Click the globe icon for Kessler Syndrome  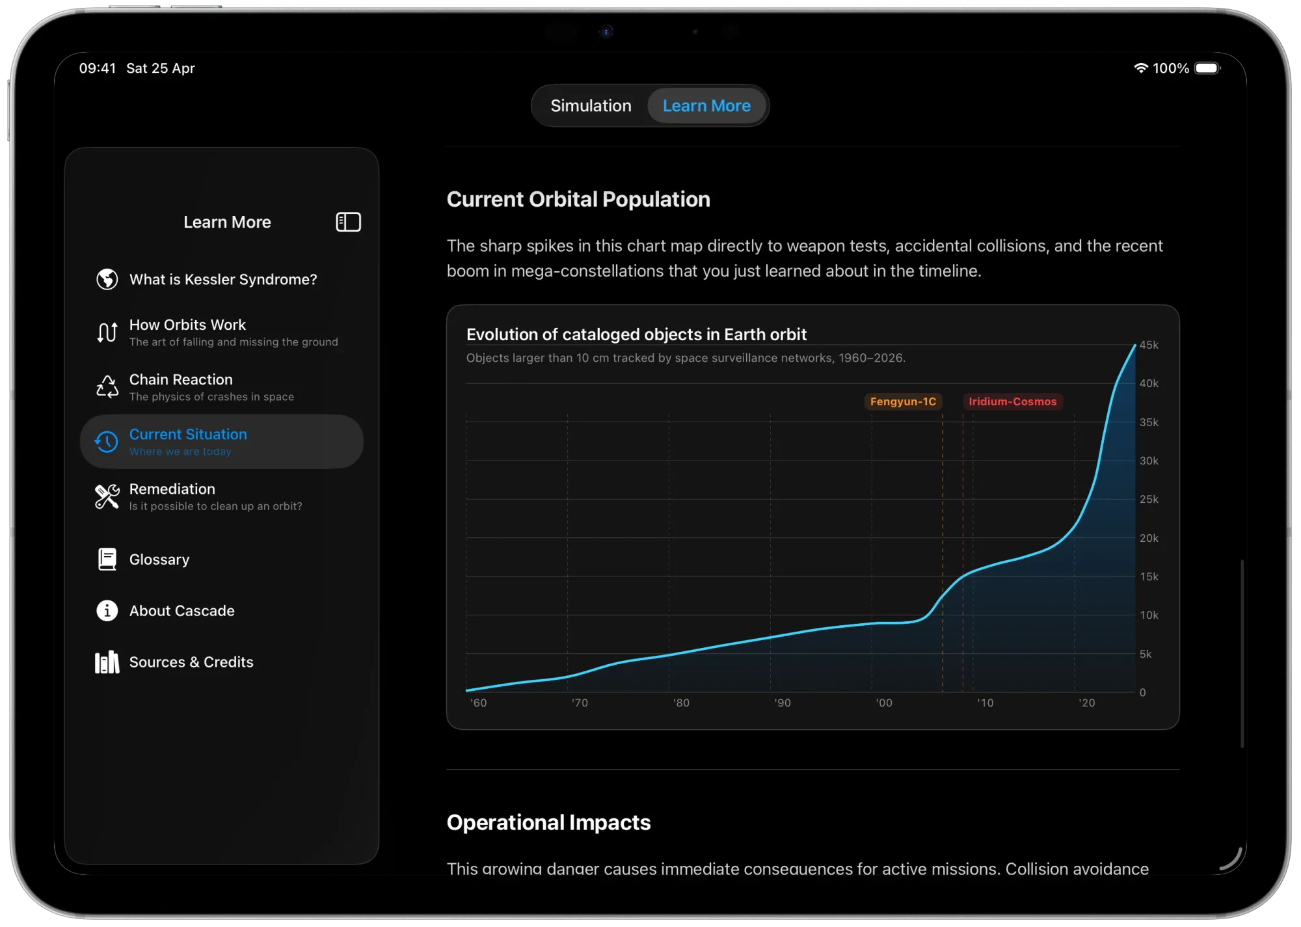coord(107,279)
